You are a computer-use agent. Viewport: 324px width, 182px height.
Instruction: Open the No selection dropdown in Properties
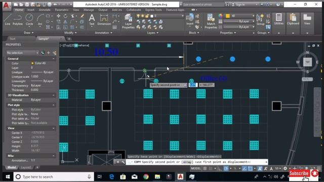tap(22, 53)
